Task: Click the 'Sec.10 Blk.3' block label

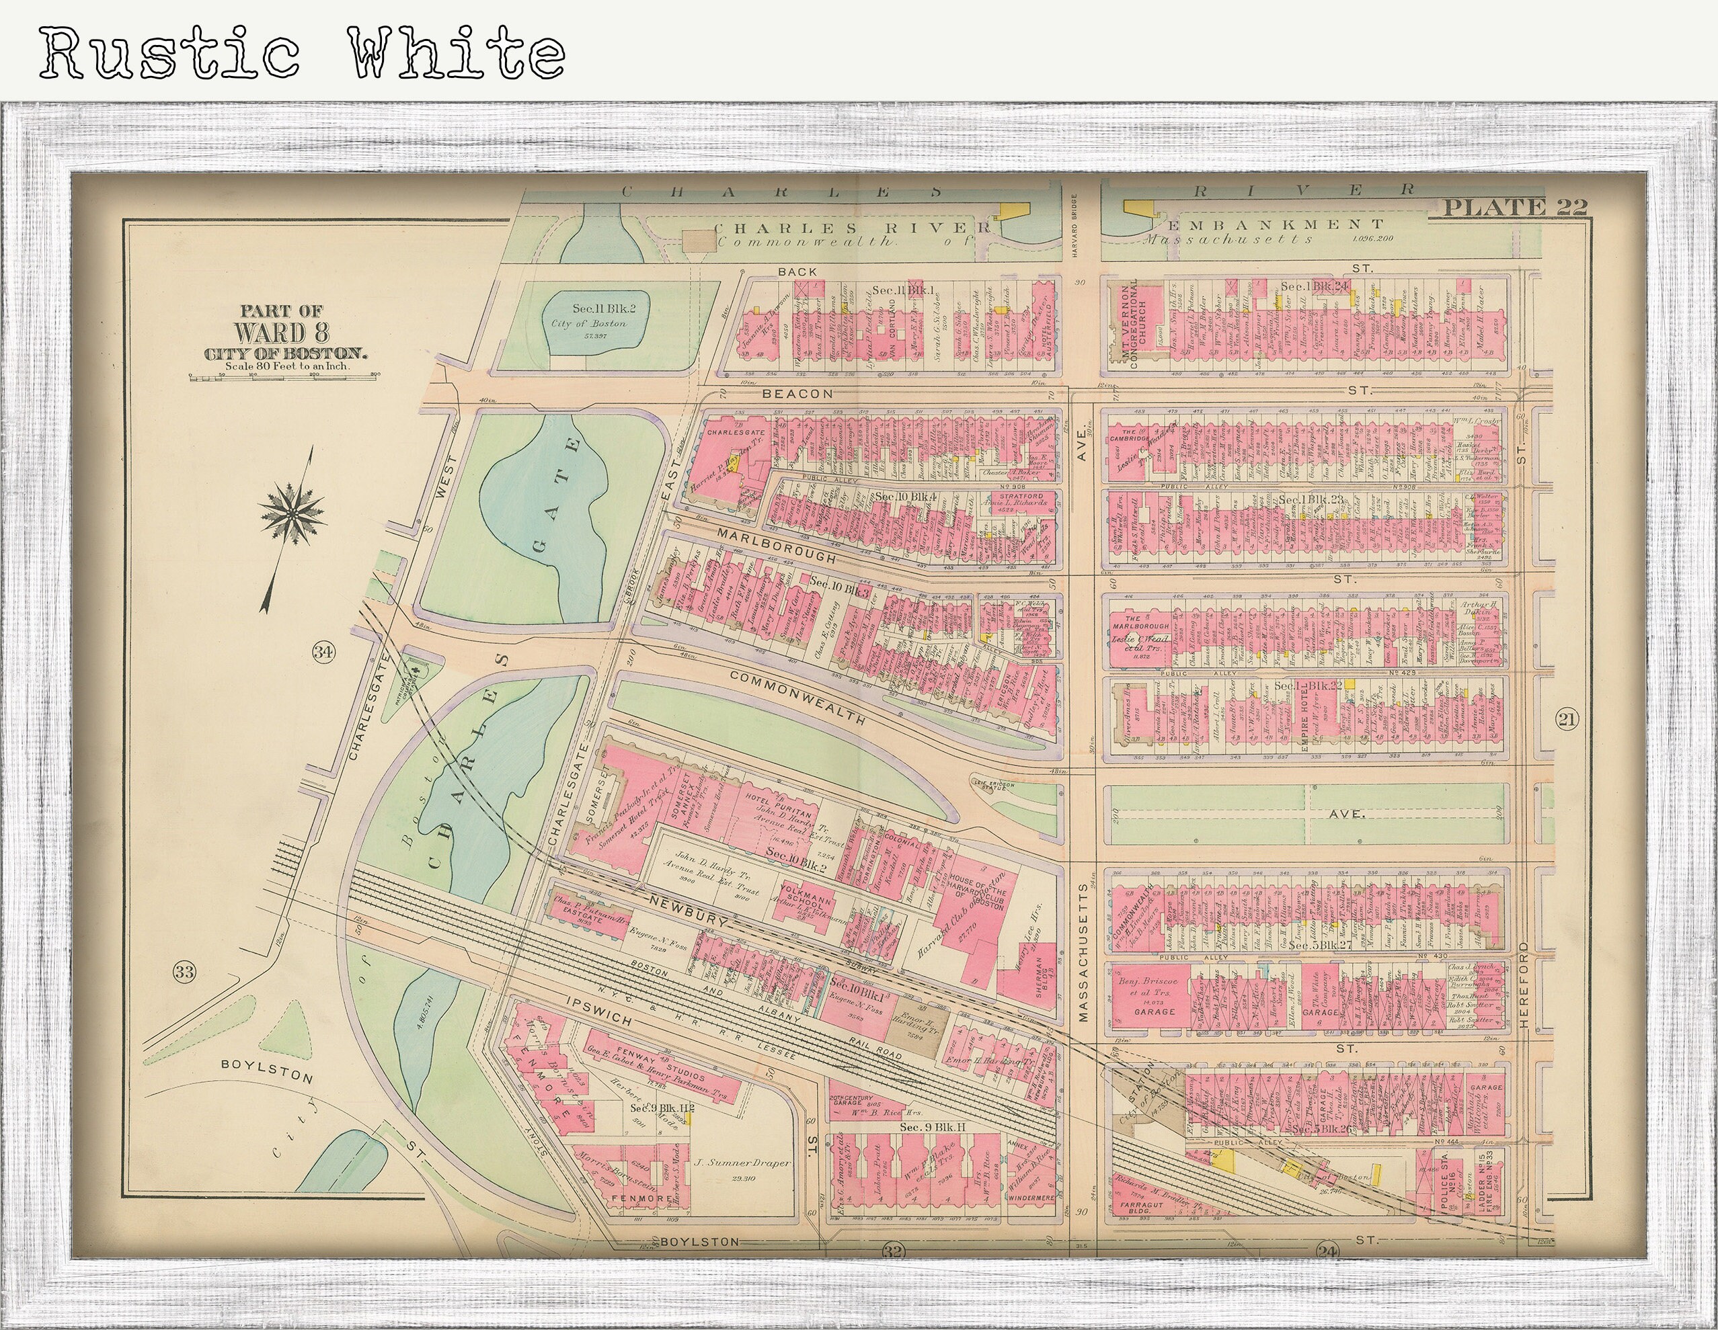Action: click(838, 587)
